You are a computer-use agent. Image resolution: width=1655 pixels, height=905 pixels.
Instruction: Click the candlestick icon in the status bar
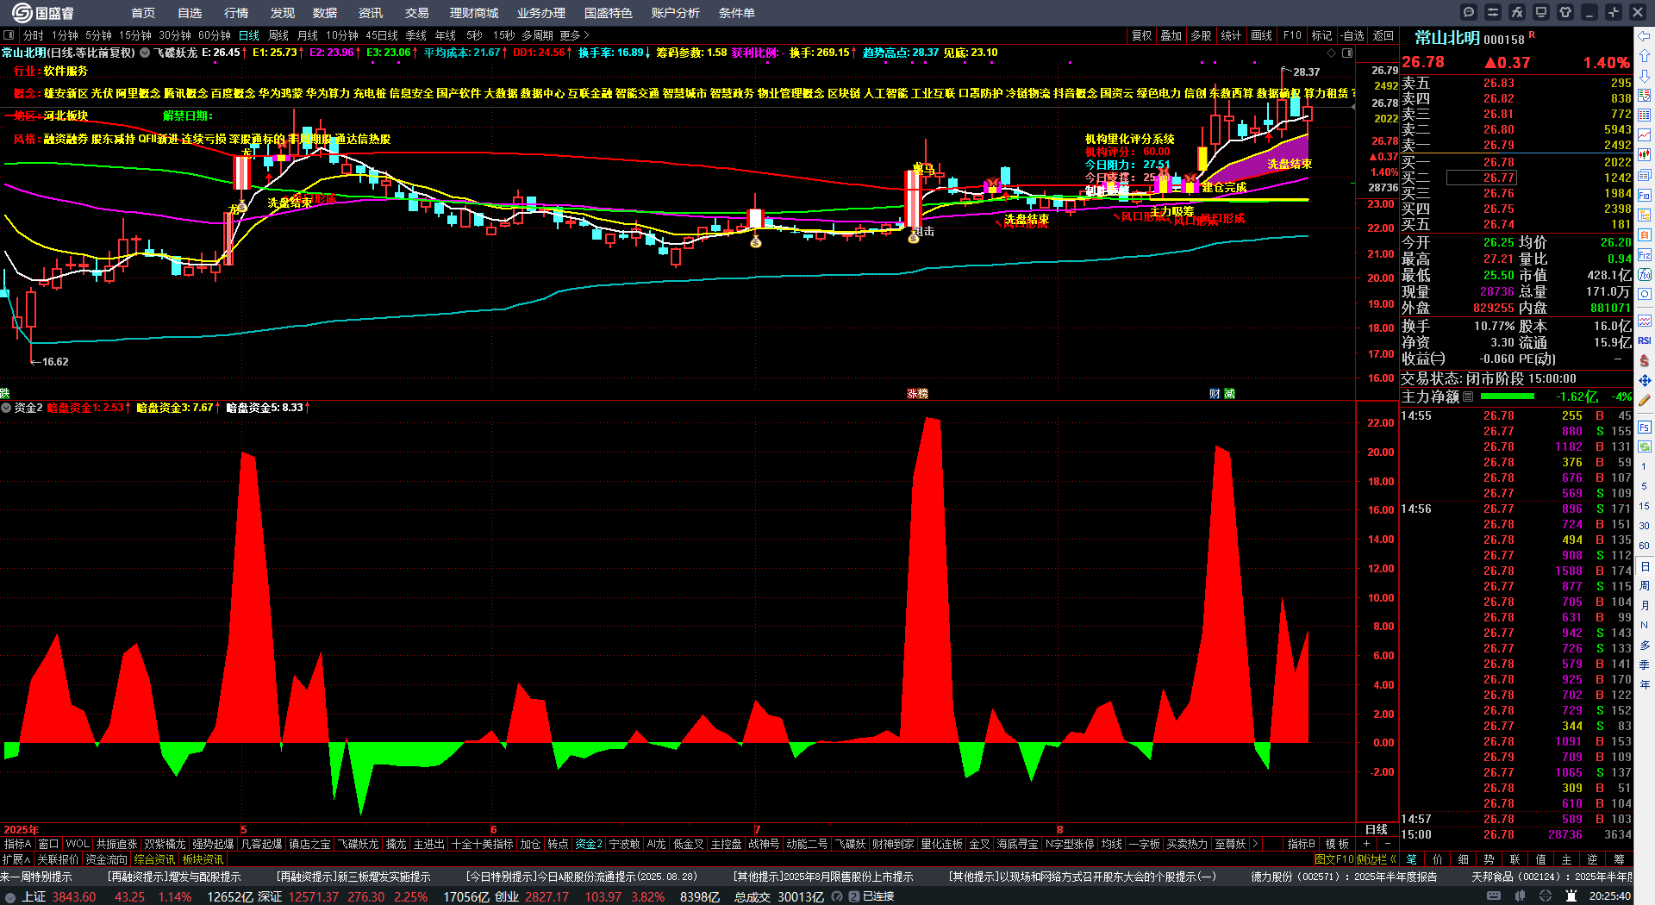(1520, 896)
